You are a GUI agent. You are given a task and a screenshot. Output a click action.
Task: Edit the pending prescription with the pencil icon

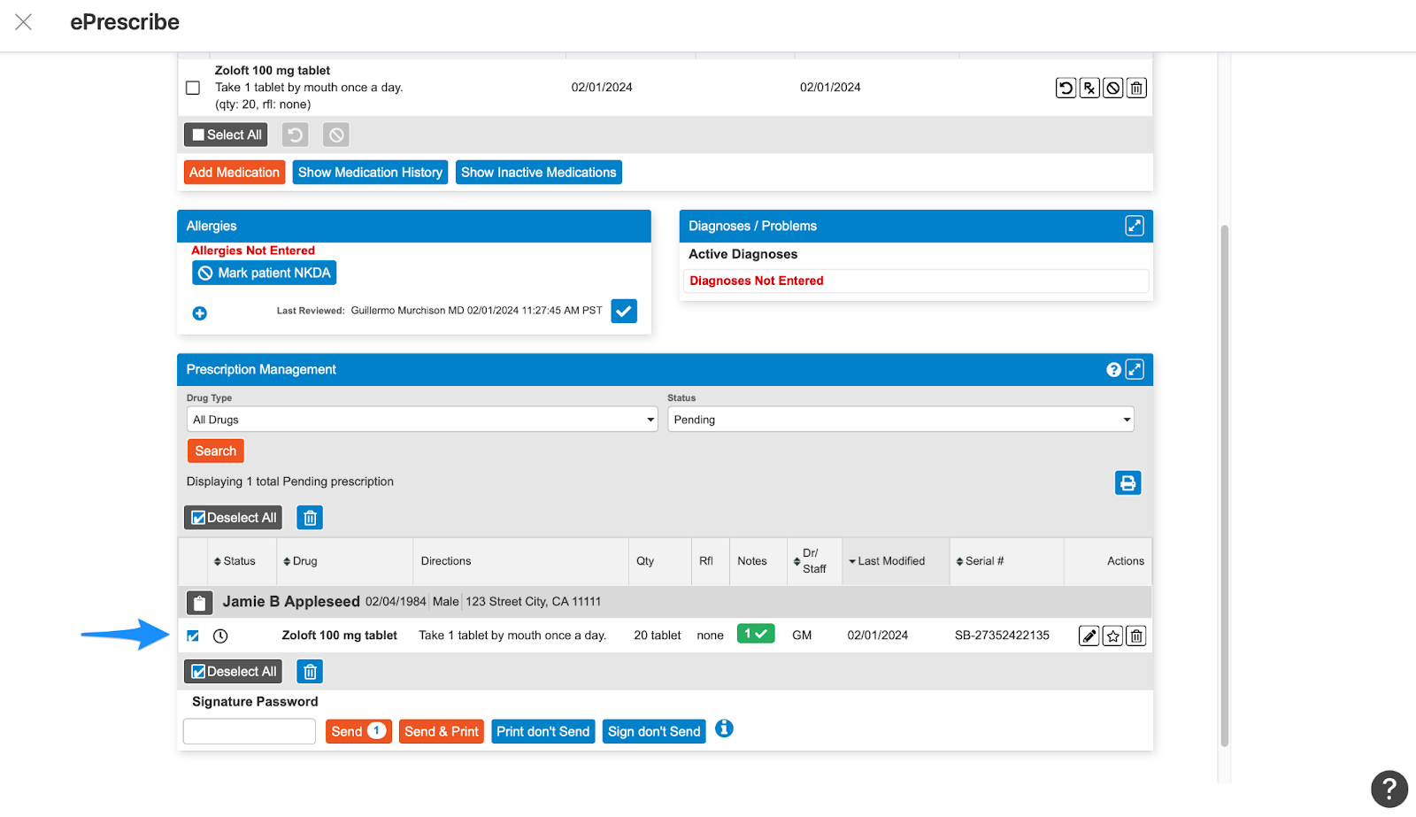tap(1088, 636)
